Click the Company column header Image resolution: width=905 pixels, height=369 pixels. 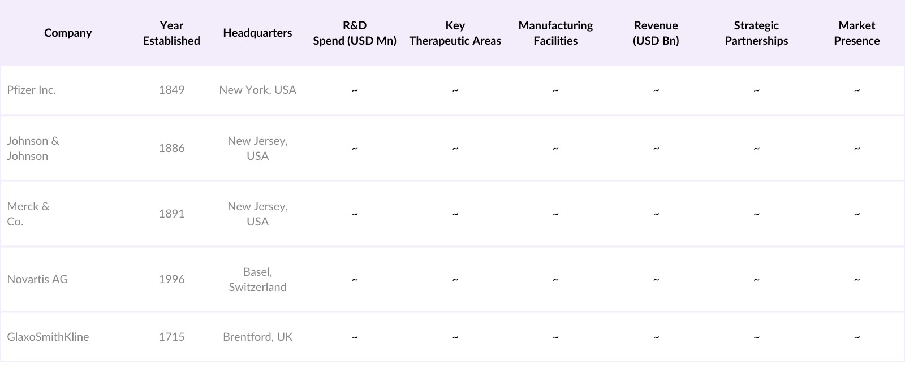pos(68,33)
